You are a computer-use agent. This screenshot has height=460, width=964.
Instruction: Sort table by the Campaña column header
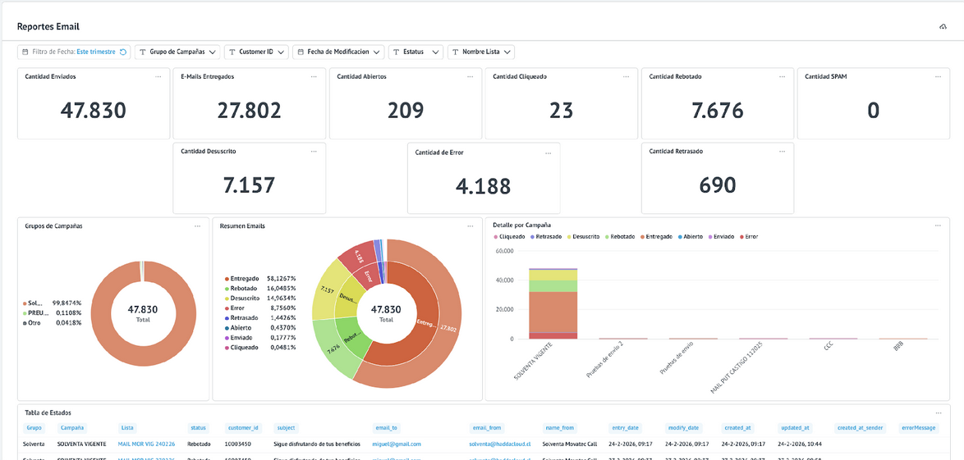[x=71, y=428]
